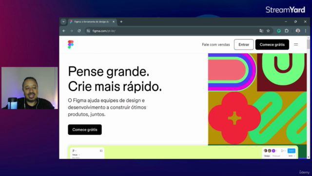
Task: Open site information icon in the address bar
Action: (x=88, y=31)
